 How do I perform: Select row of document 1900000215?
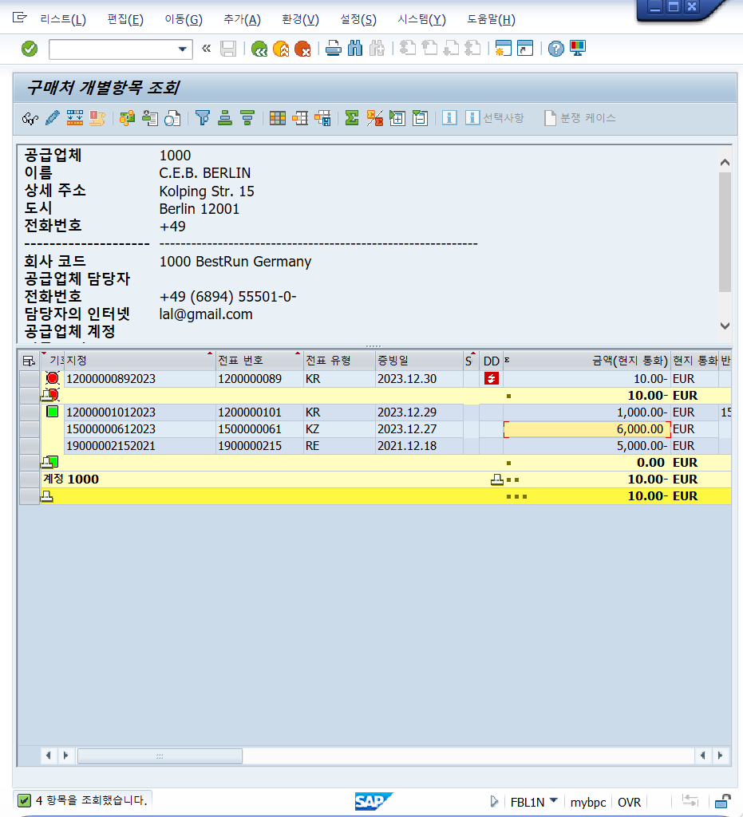[x=30, y=445]
